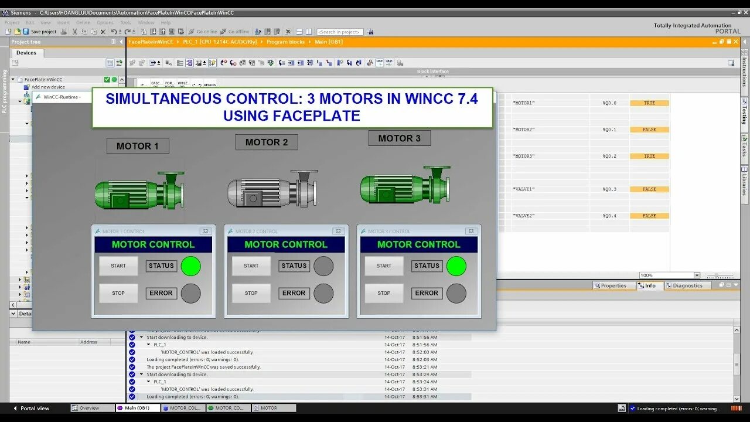Open the Online menu
Screen dimensions: 750x422
point(83,22)
